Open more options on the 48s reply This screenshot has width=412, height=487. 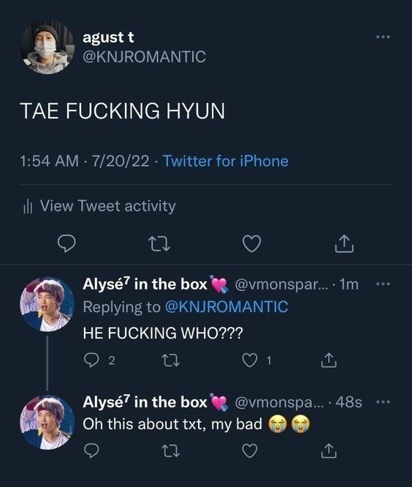(383, 402)
